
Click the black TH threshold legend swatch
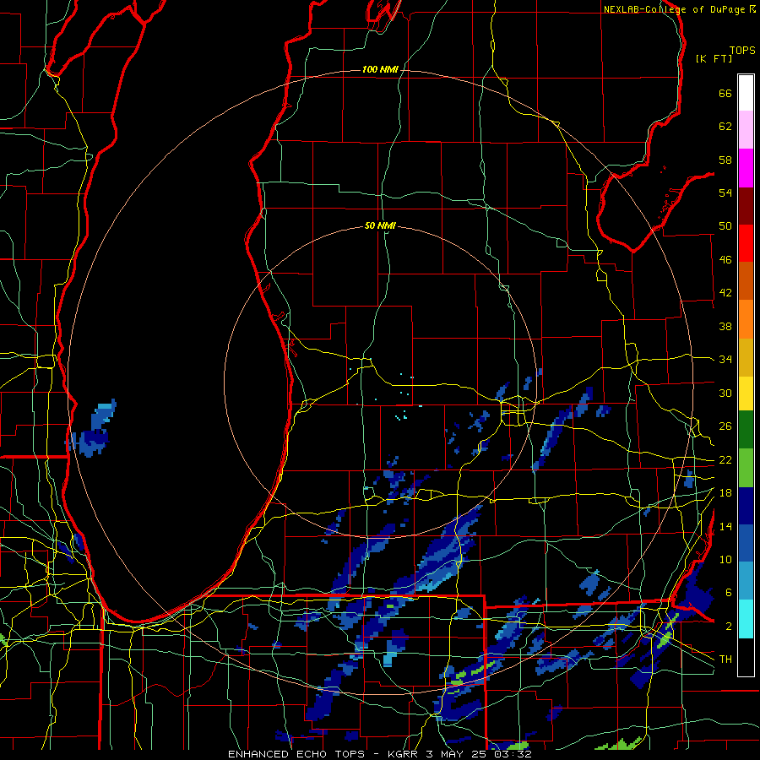click(746, 657)
